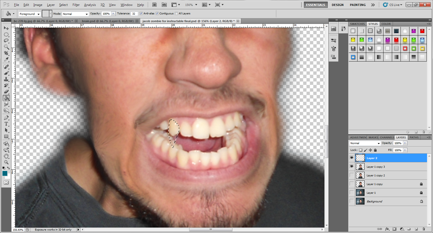Select the Eyedropper tool

pos(6,59)
